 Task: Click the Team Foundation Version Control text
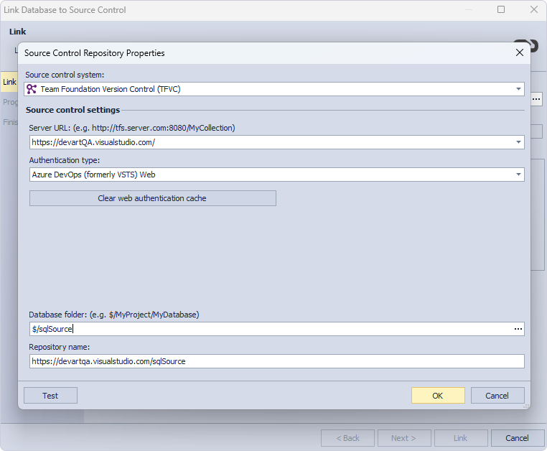[111, 89]
